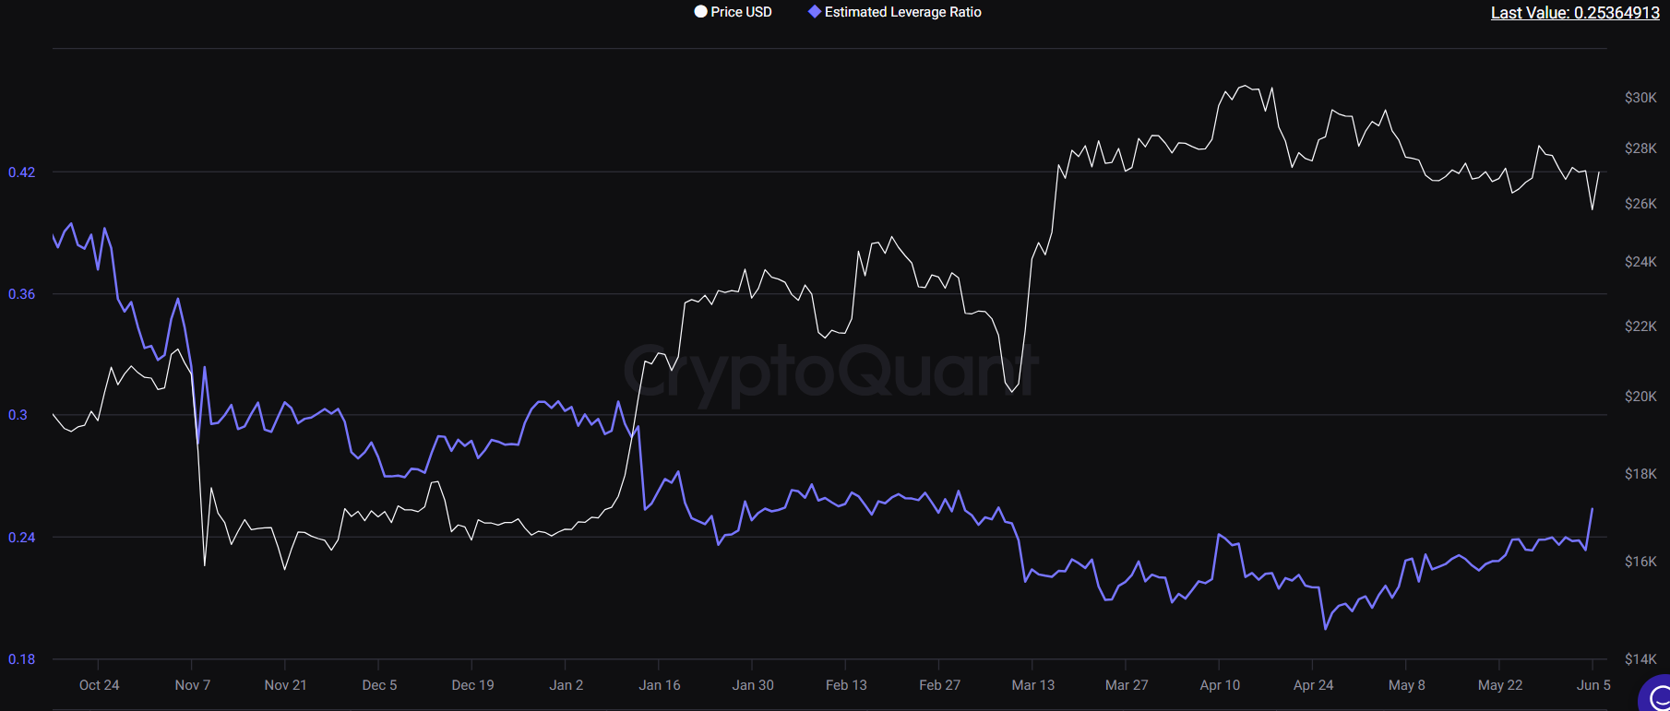
Task: Click the chat bubble icon at the corner
Action: (1657, 696)
